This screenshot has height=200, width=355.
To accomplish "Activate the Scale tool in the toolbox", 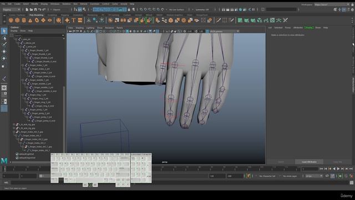I will tap(3, 67).
